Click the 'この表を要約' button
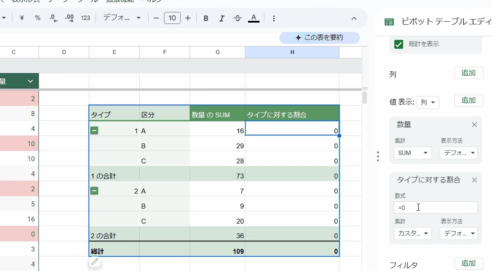 click(x=320, y=38)
